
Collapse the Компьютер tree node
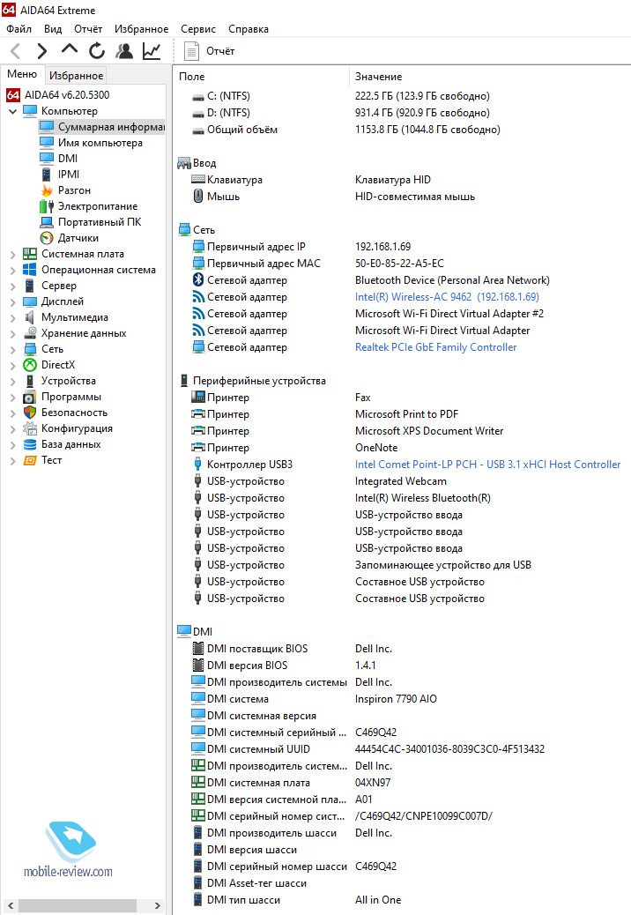coord(13,111)
